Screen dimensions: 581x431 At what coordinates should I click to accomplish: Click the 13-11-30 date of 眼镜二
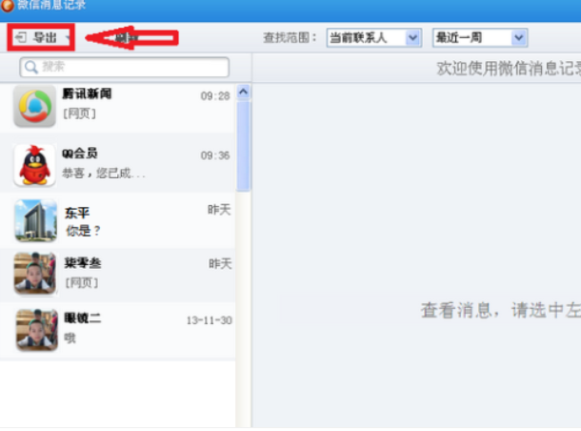(x=210, y=320)
